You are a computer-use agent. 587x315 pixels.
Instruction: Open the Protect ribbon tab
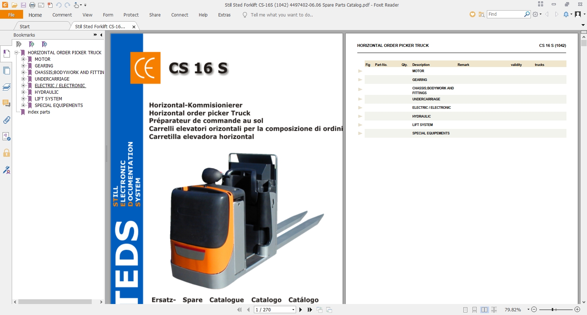pyautogui.click(x=131, y=15)
